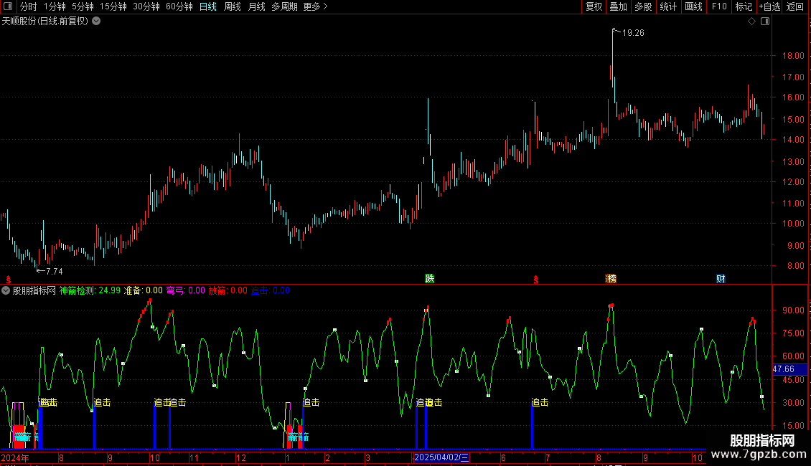Select the 60分钟 period

tap(179, 6)
